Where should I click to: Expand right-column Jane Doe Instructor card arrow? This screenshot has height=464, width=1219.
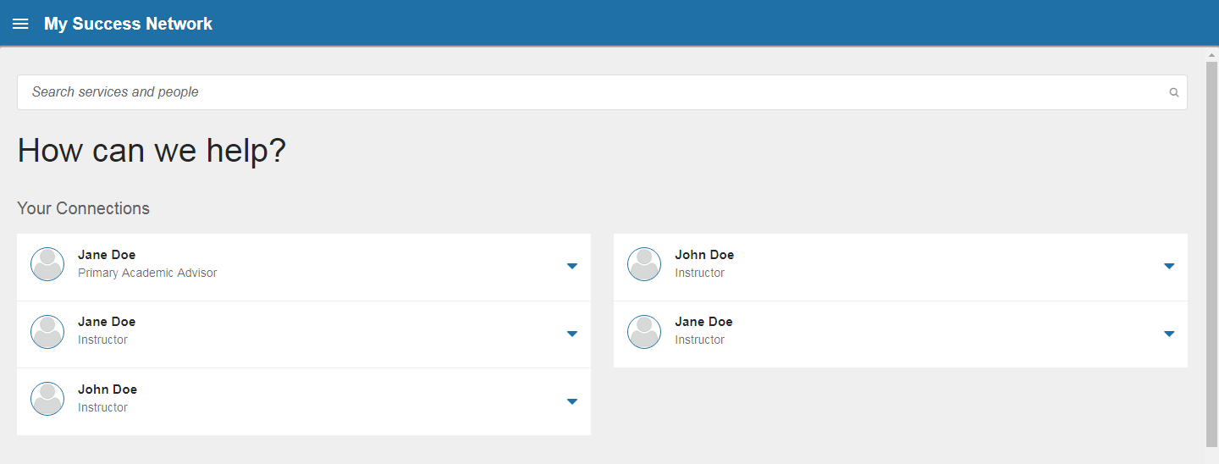[x=1169, y=334]
